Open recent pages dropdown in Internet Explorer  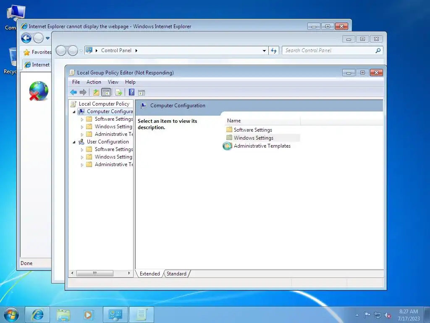point(47,38)
